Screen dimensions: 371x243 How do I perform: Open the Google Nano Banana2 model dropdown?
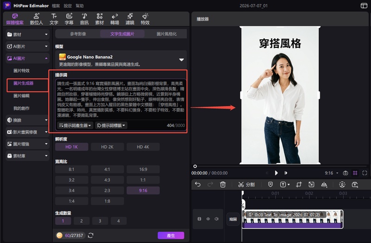tap(121, 60)
